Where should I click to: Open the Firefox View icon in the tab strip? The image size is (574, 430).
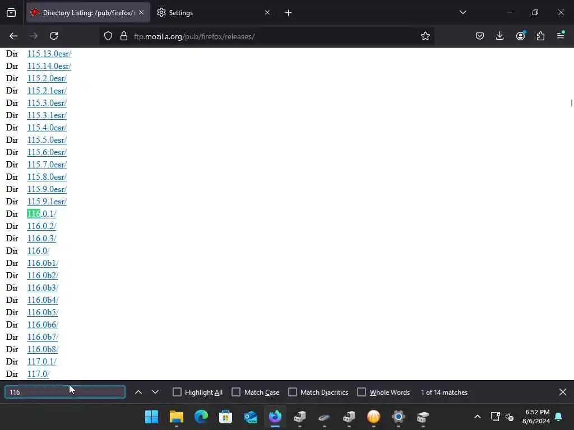[11, 13]
